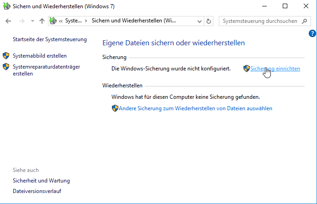Click the shield icon beside Systemabbild erstellen
Image resolution: width=317 pixels, height=204 pixels.
[x=6, y=56]
